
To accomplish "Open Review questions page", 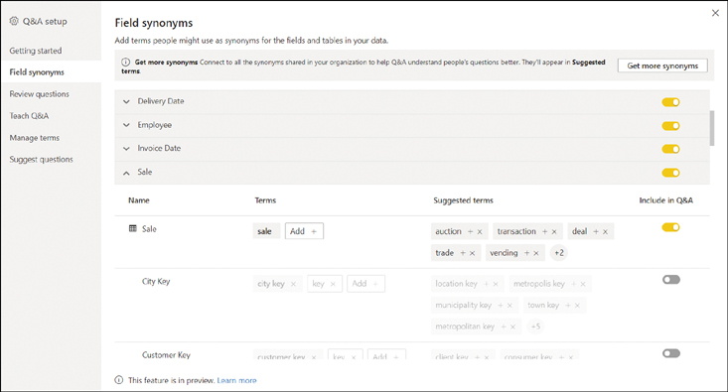I will tap(40, 93).
